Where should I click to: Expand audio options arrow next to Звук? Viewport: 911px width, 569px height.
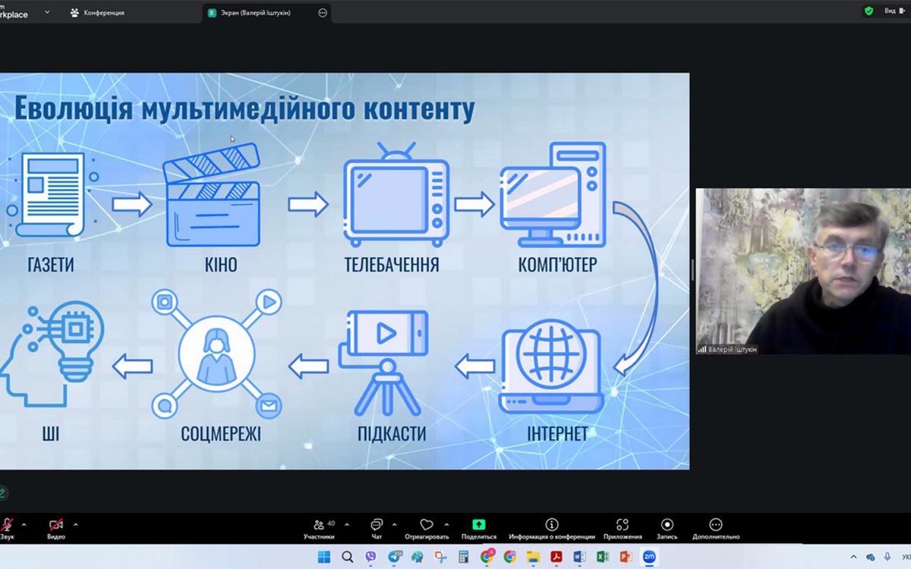point(24,524)
